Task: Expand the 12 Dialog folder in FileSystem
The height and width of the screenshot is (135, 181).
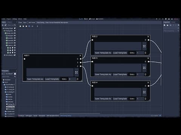Action: pyautogui.click(x=5, y=92)
